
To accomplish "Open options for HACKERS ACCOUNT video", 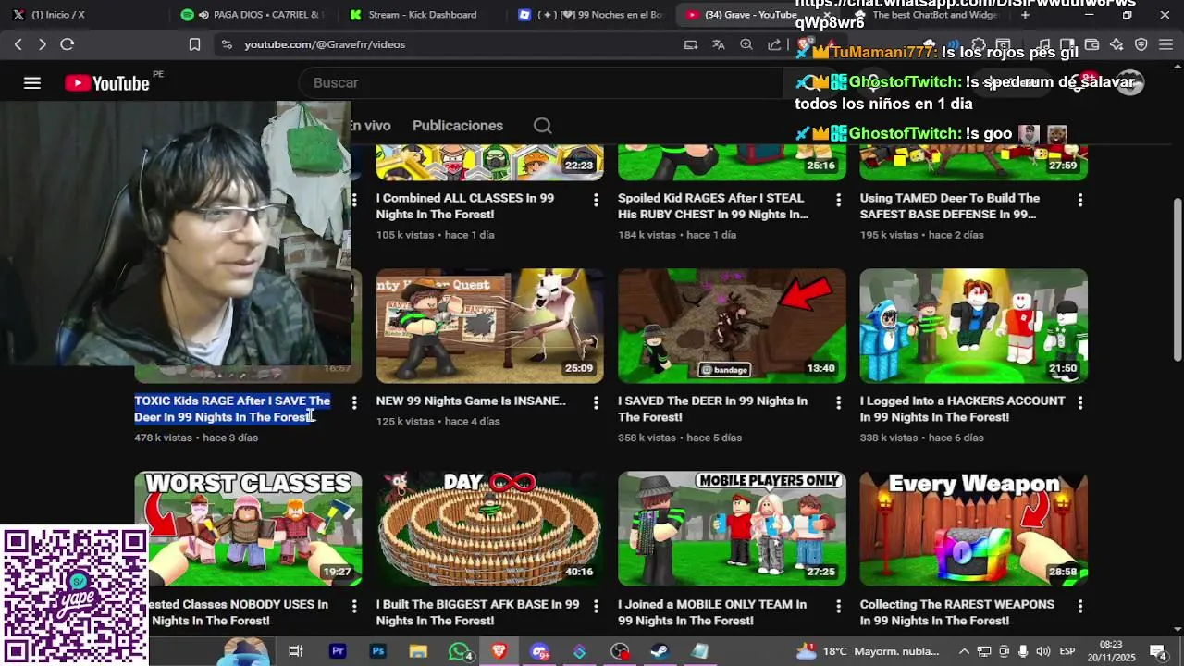I will tap(1079, 403).
